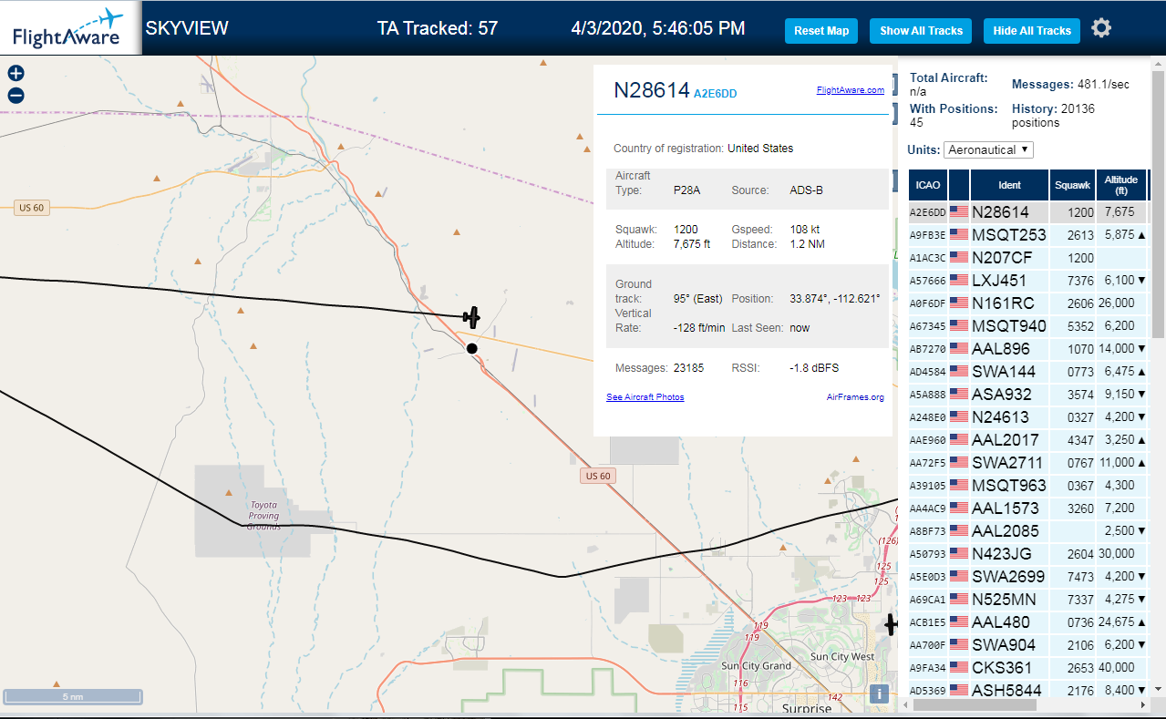
Task: Sort table by ICAO column header
Action: tap(927, 185)
